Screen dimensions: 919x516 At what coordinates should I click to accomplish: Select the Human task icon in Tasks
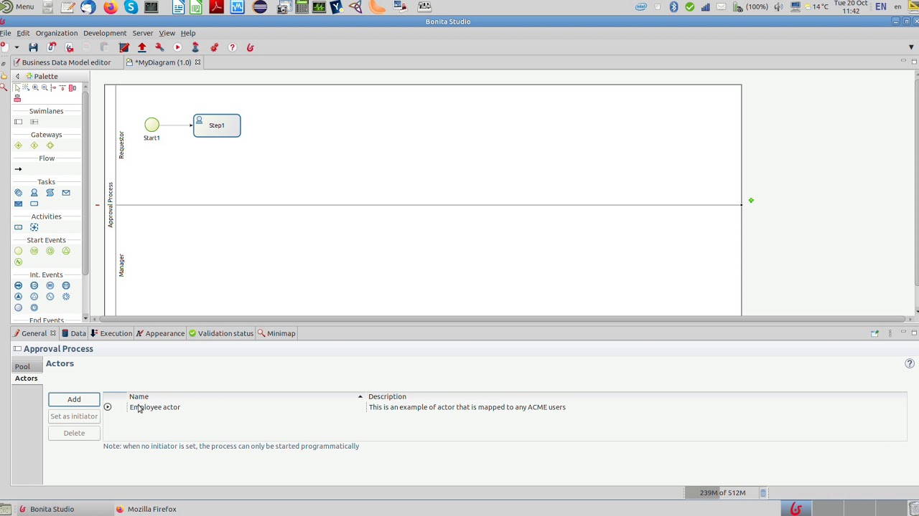point(34,193)
